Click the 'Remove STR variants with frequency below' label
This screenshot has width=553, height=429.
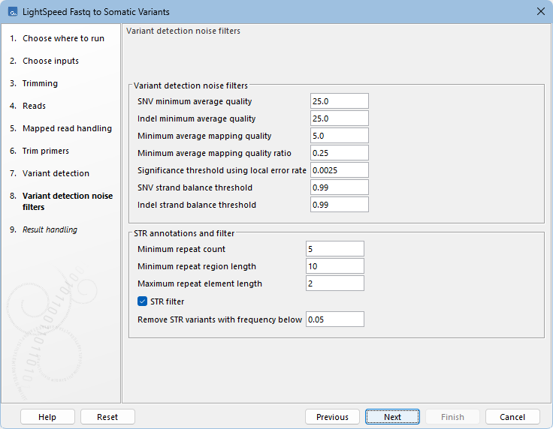pos(219,319)
